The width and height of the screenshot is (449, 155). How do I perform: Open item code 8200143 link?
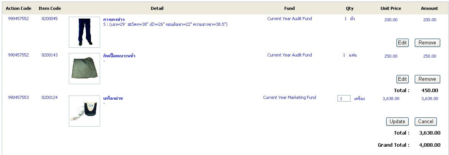(x=49, y=55)
